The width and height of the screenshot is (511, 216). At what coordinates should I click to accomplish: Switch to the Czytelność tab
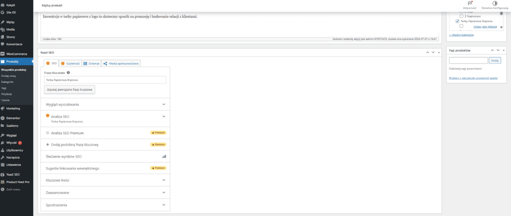pyautogui.click(x=69, y=63)
